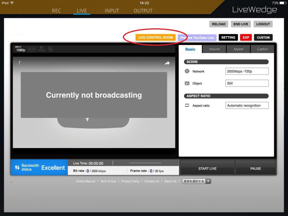Click the Currently not broadcasting preview
Viewport: 288px width, 216px height.
tap(94, 95)
